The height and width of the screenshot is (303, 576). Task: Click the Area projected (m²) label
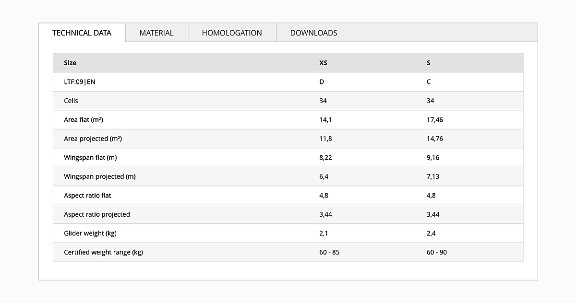[x=93, y=139]
